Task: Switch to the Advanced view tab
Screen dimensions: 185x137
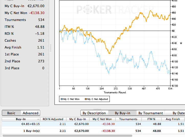Action: 30,113
